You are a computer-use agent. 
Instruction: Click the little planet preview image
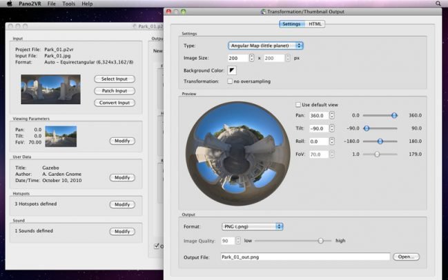pyautogui.click(x=237, y=154)
